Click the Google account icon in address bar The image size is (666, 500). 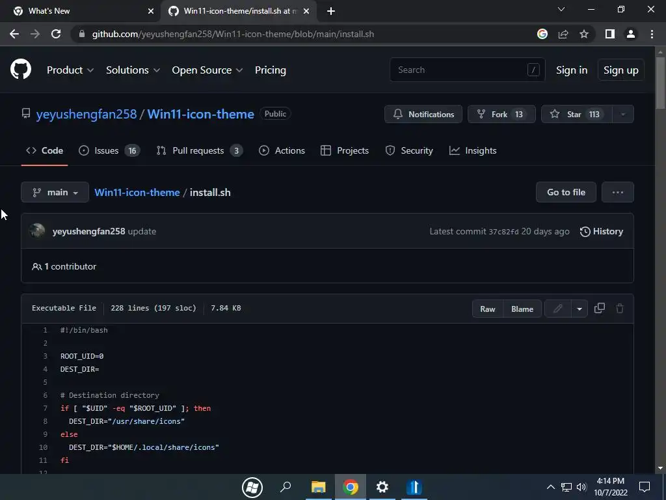coord(542,34)
